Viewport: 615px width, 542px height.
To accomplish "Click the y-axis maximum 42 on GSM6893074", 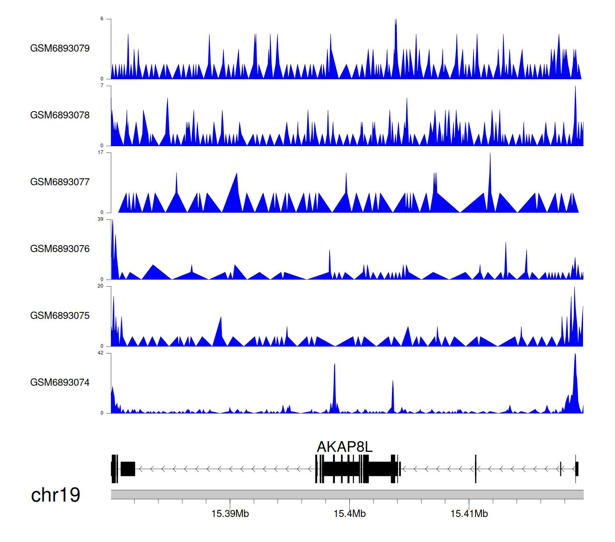I will tap(100, 353).
